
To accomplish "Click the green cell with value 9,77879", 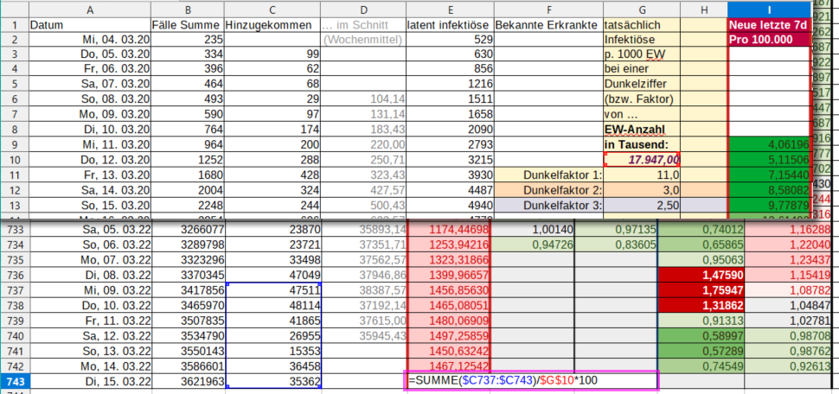I will (768, 205).
